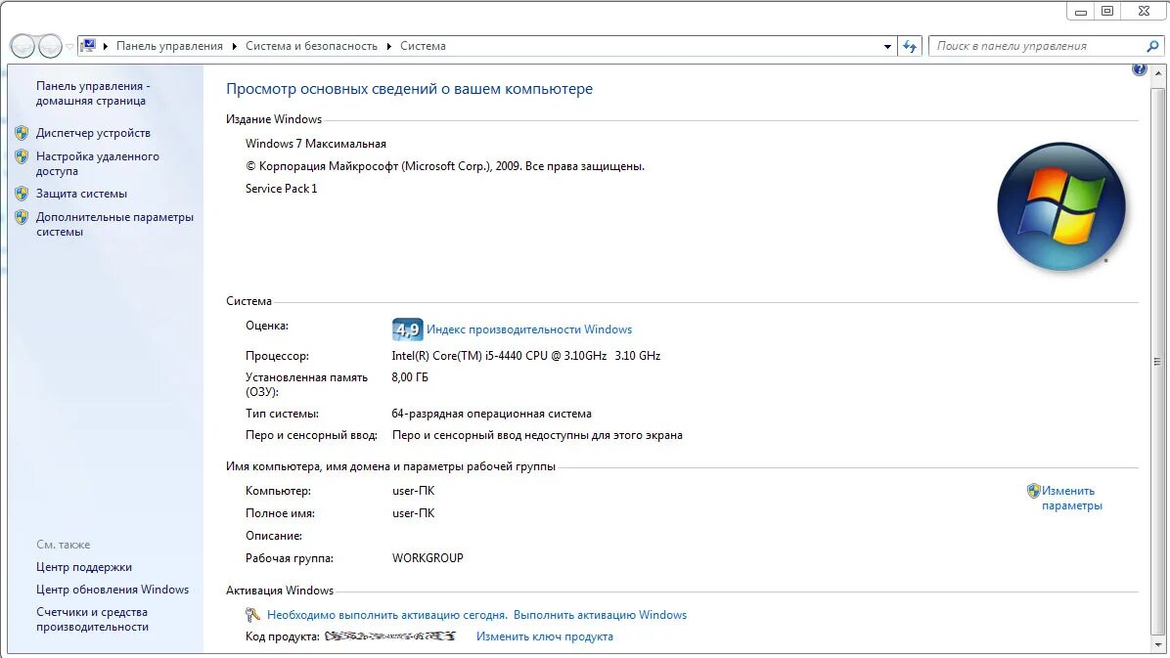
Task: Click the 8,00 ГБ memory value
Action: coord(410,377)
